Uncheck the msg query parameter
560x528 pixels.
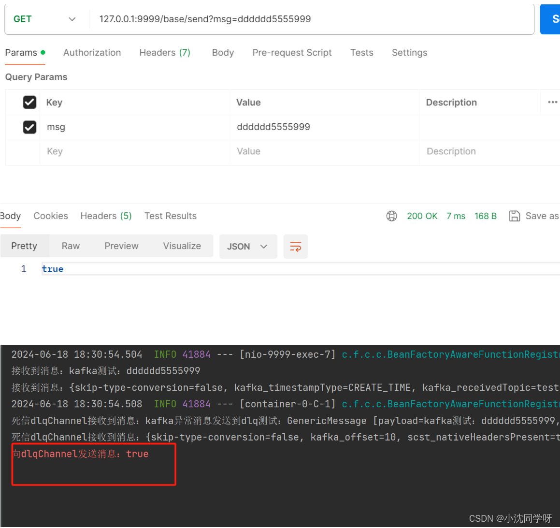pyautogui.click(x=29, y=127)
